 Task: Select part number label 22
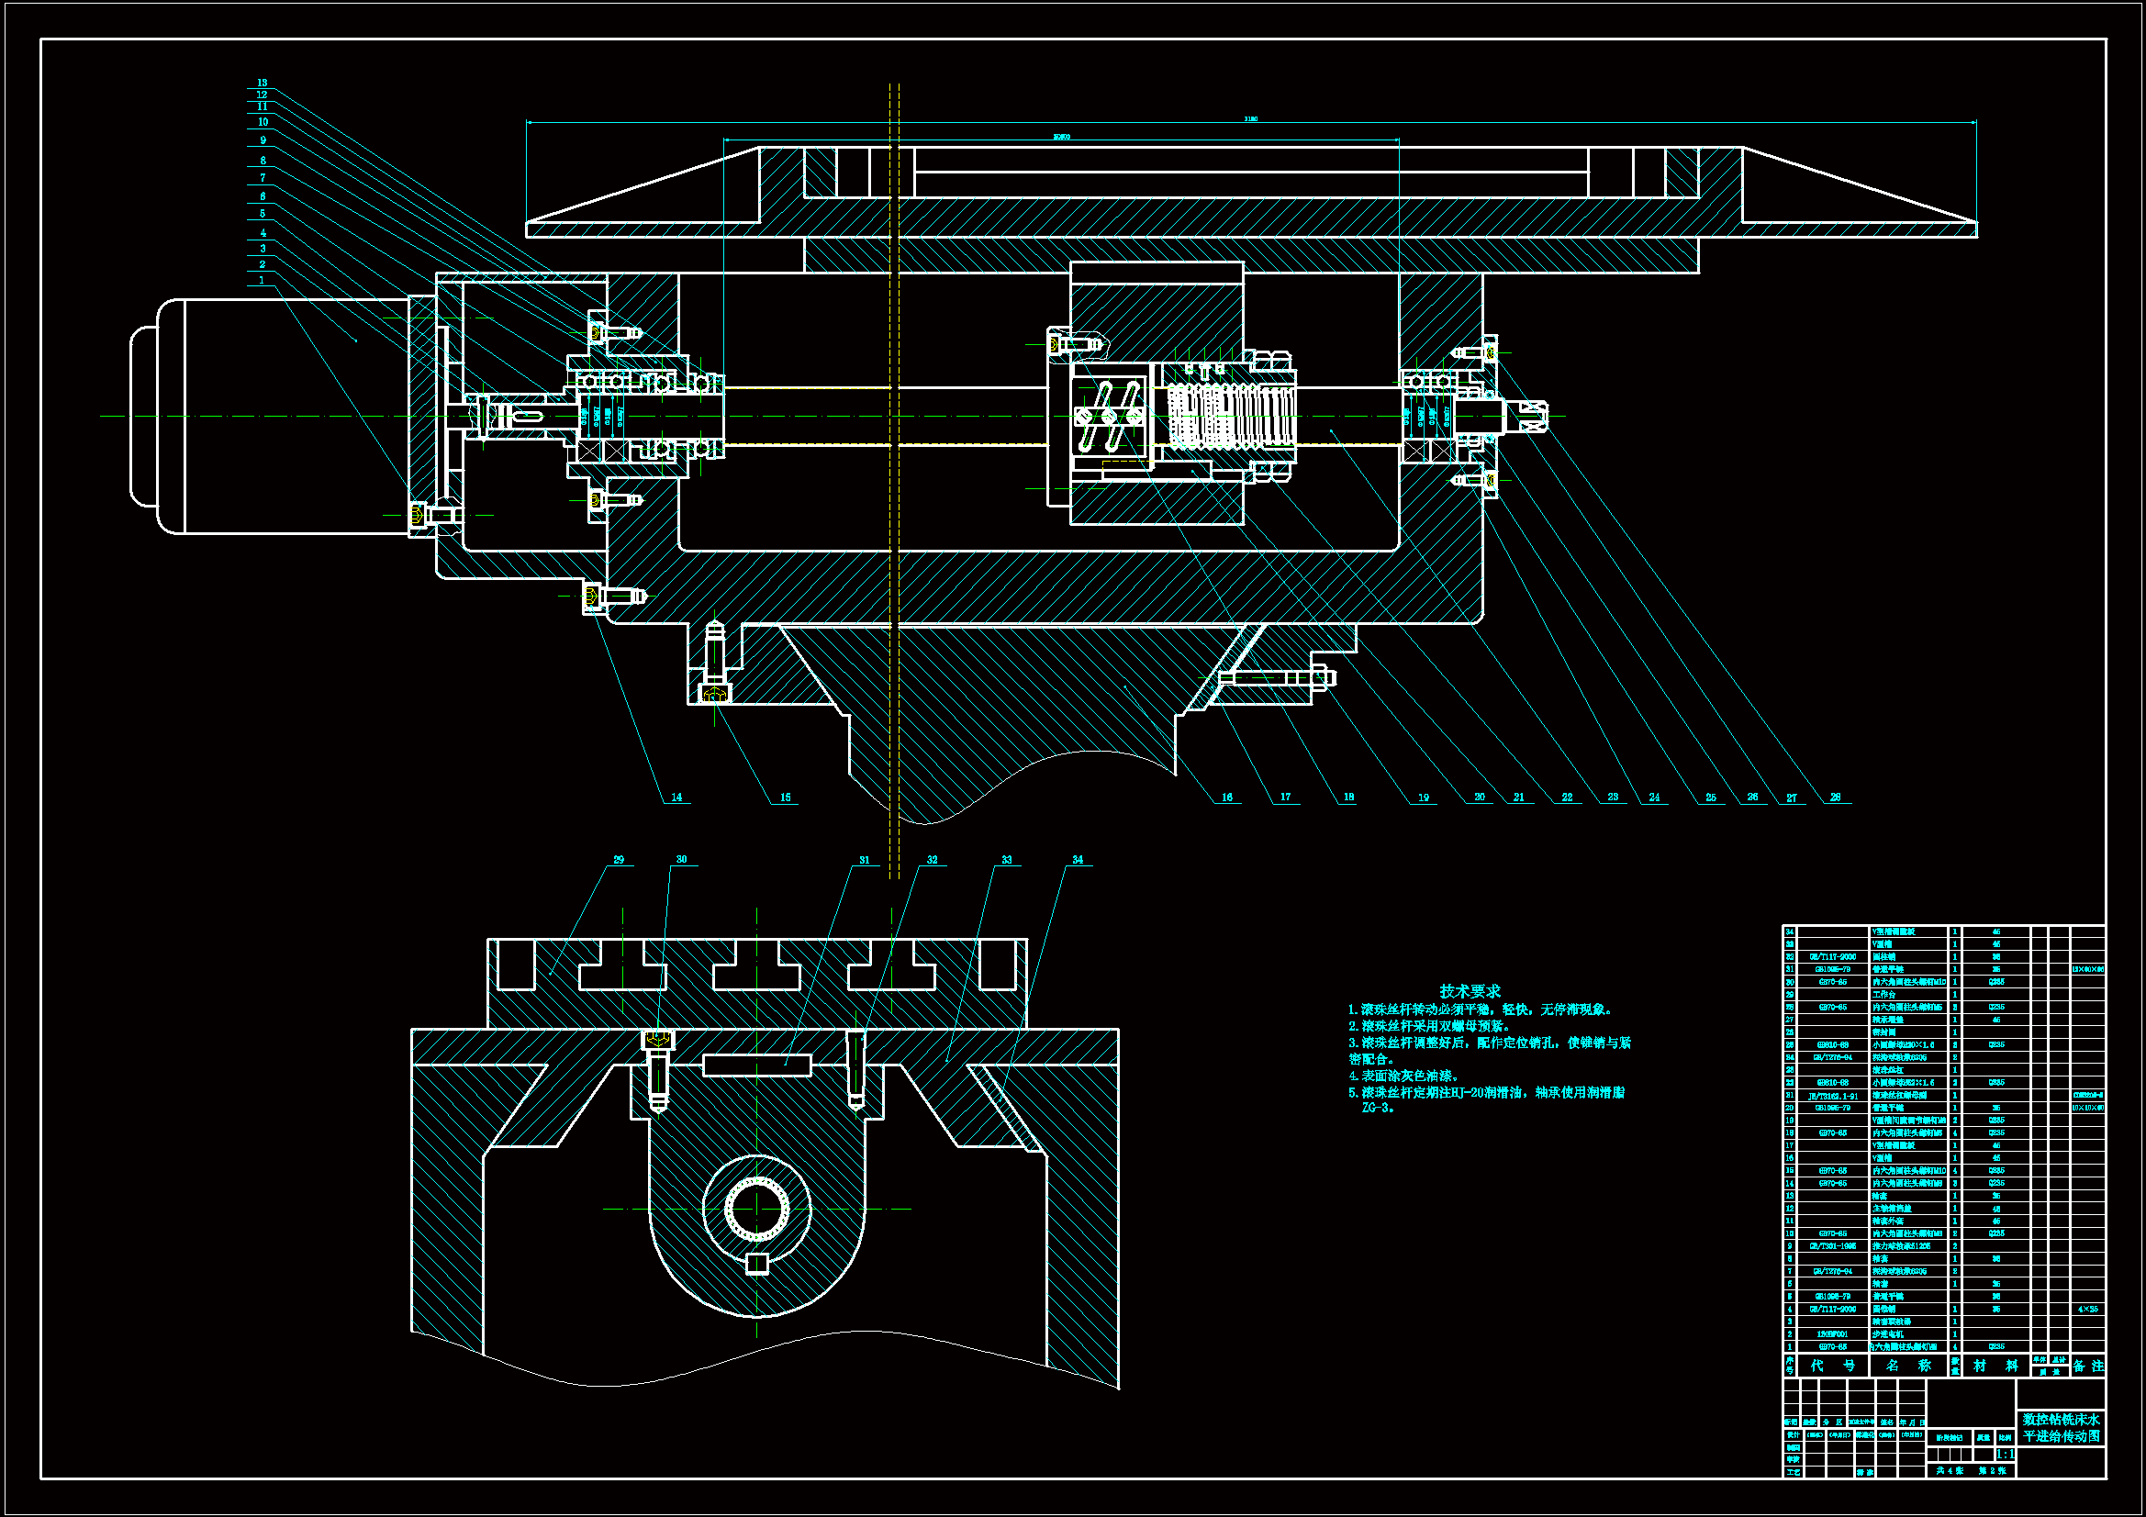(x=1568, y=798)
